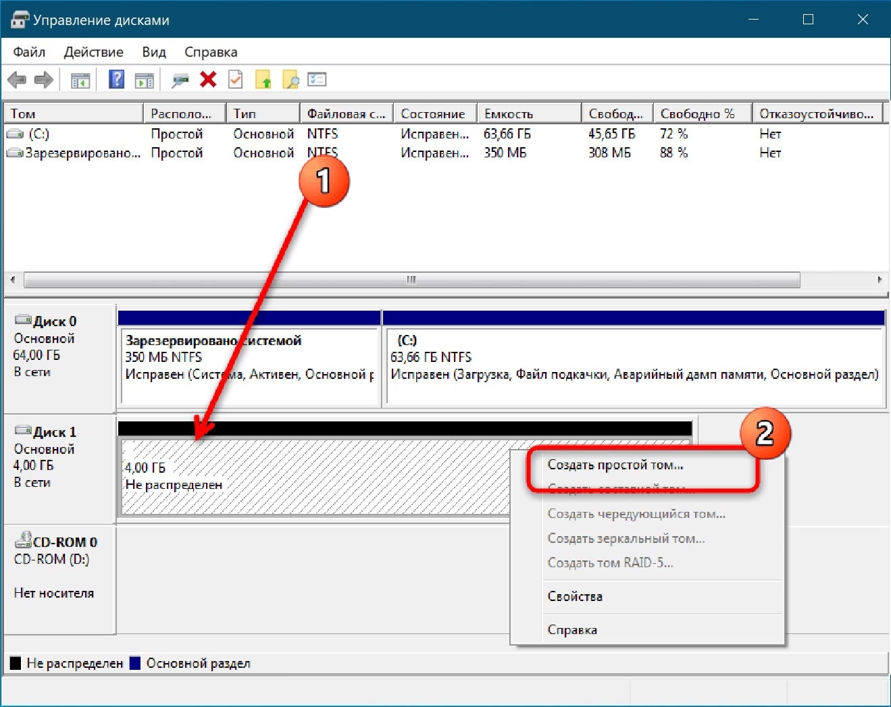
Task: Click the horizontal scrollbar right arrow
Action: click(879, 280)
